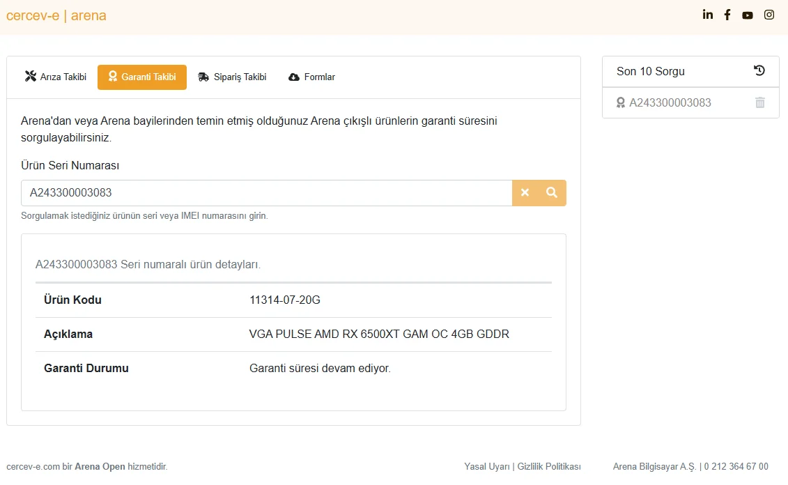The height and width of the screenshot is (485, 788).
Task: Open the Facebook icon in header
Action: point(727,15)
